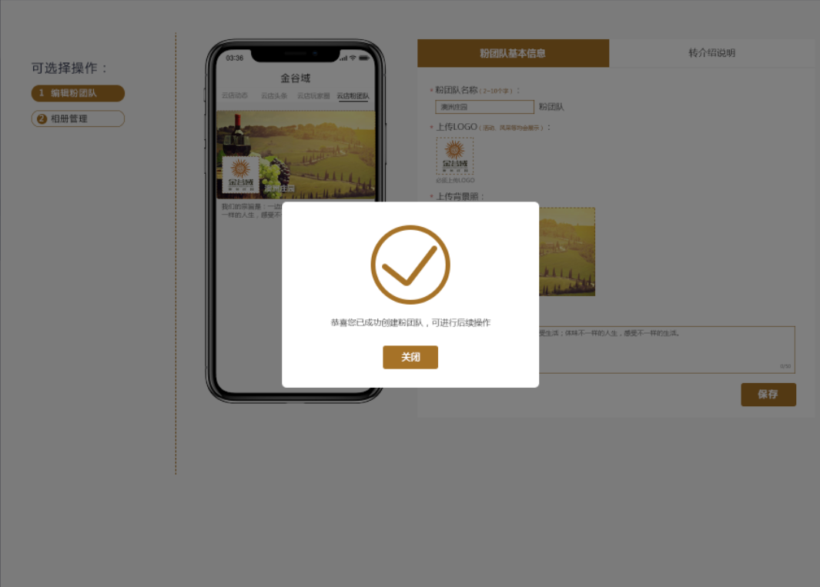Click the 金谷域 logo in phone preview
The width and height of the screenshot is (820, 587).
coord(240,175)
